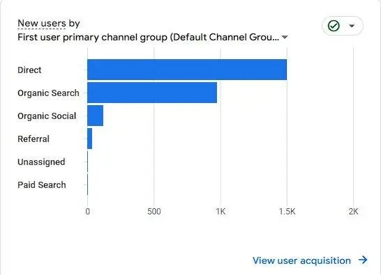Image resolution: width=381 pixels, height=275 pixels.
Task: Click the Unassigned channel label
Action: 41,162
